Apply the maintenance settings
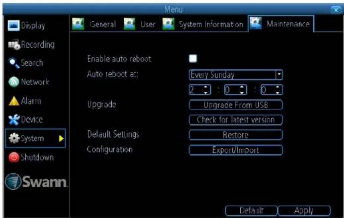 pyautogui.click(x=304, y=211)
